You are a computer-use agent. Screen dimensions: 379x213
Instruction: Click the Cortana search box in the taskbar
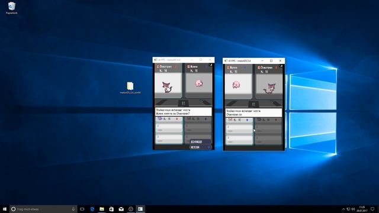tap(43, 209)
